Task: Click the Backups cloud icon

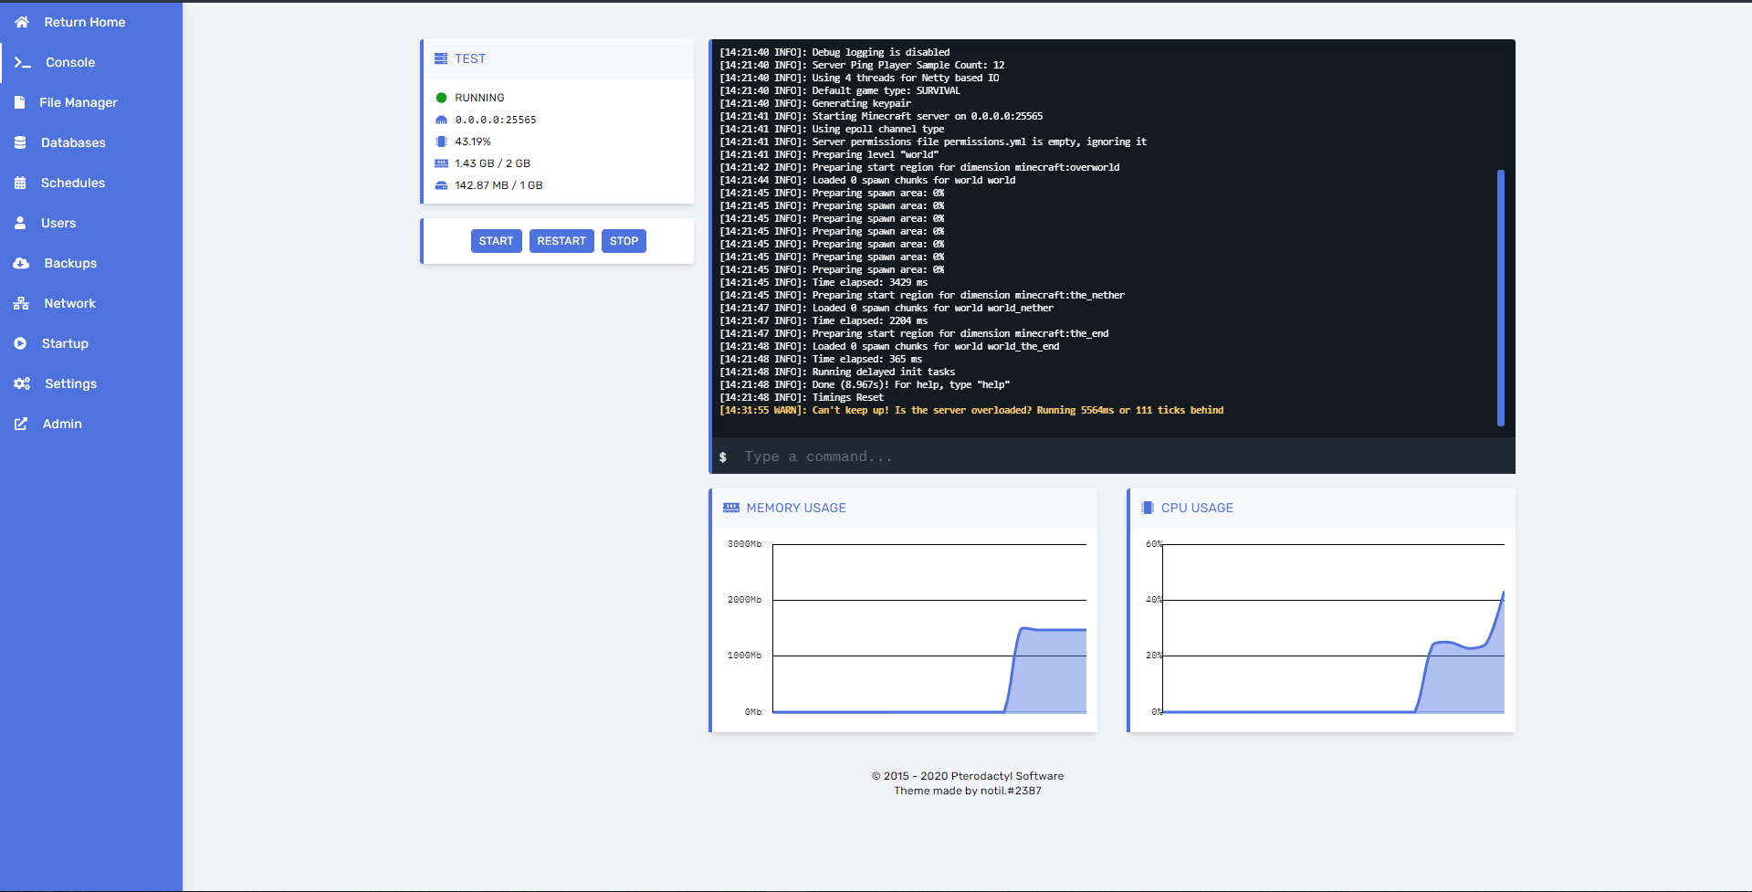Action: tap(21, 263)
